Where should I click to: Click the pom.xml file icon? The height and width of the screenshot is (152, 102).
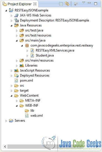tap(16, 80)
